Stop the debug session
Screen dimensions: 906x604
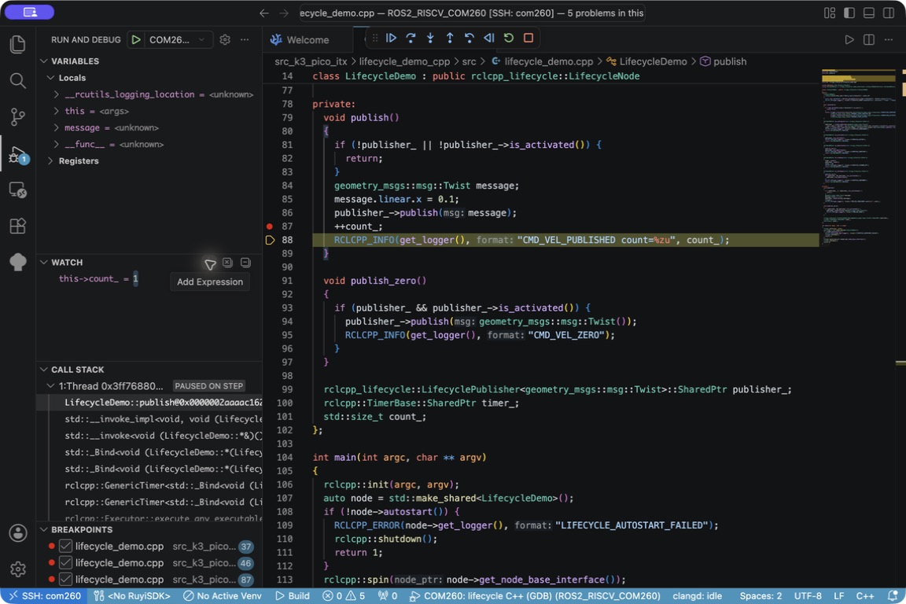click(x=528, y=39)
